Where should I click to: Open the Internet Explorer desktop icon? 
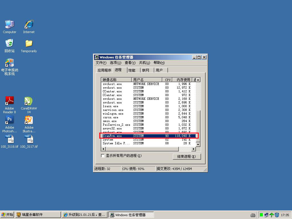(x=29, y=25)
